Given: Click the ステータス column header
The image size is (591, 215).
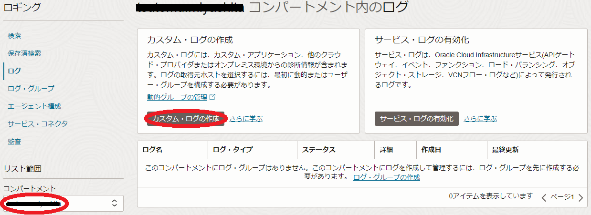Looking at the screenshot, I should (319, 150).
